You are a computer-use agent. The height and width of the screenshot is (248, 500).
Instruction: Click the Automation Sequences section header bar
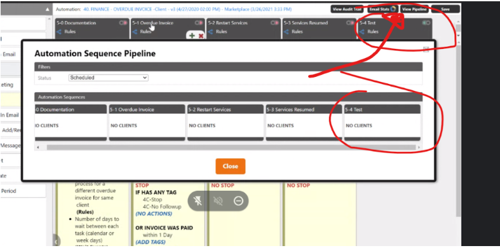click(x=229, y=97)
